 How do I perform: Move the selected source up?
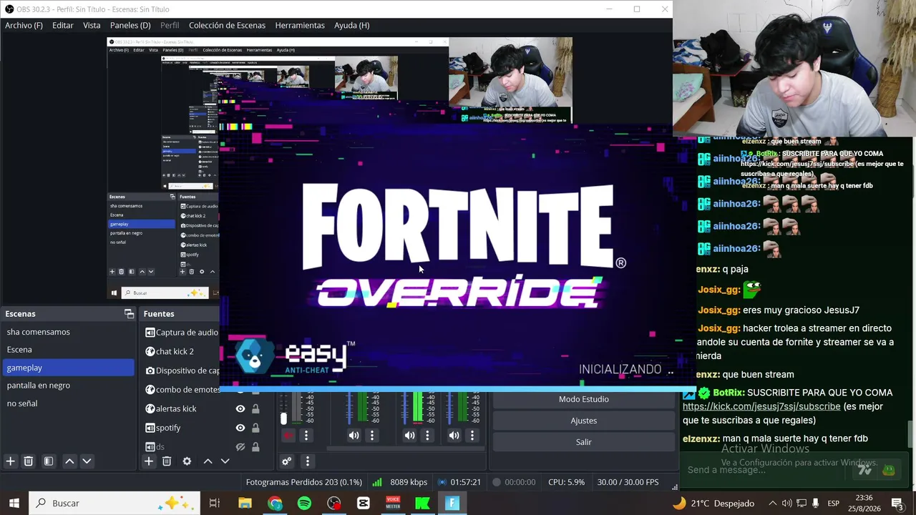click(208, 461)
